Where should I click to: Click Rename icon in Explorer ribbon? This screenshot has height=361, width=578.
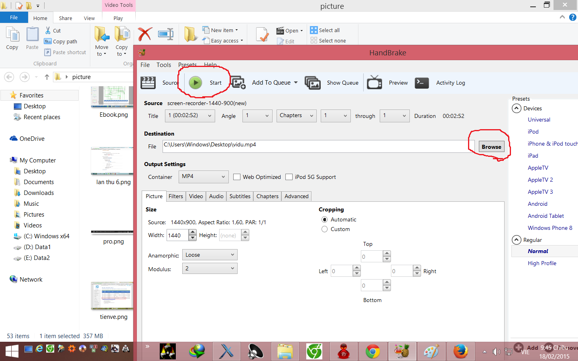click(x=166, y=34)
